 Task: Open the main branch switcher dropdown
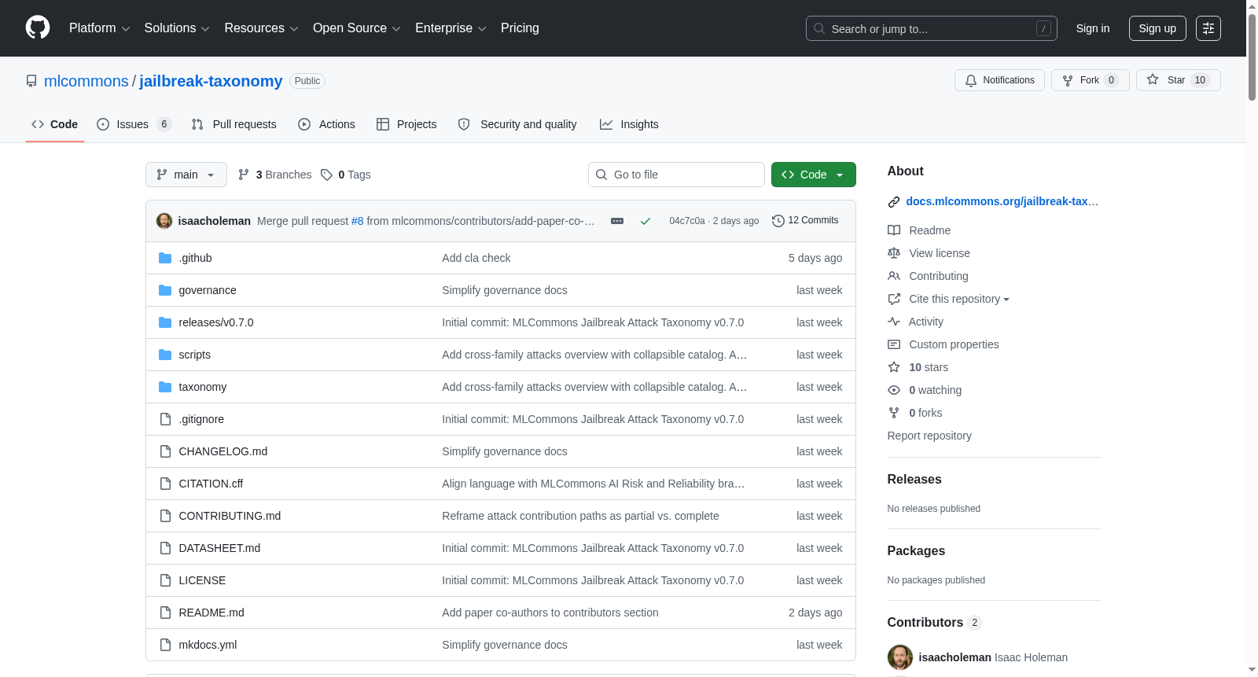pos(186,175)
